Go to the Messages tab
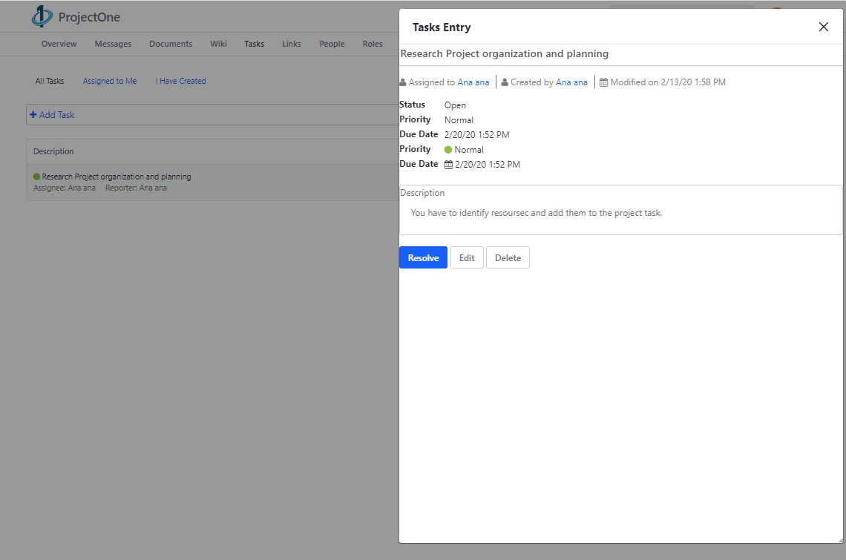The height and width of the screenshot is (560, 846). (113, 44)
